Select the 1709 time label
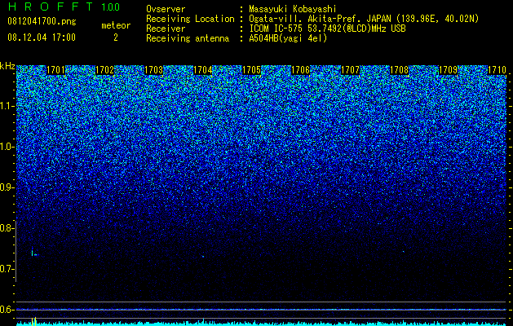Image resolution: width=513 pixels, height=326 pixels. pyautogui.click(x=448, y=70)
